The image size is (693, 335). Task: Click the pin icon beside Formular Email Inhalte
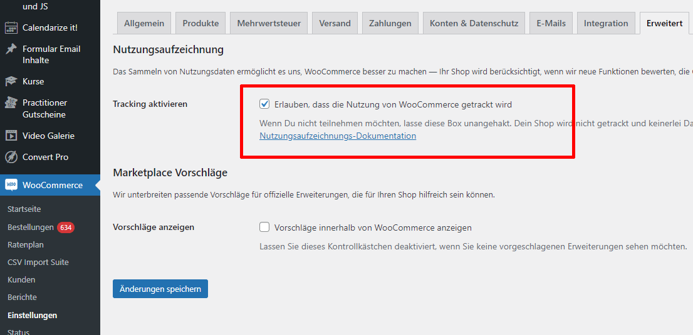point(11,49)
